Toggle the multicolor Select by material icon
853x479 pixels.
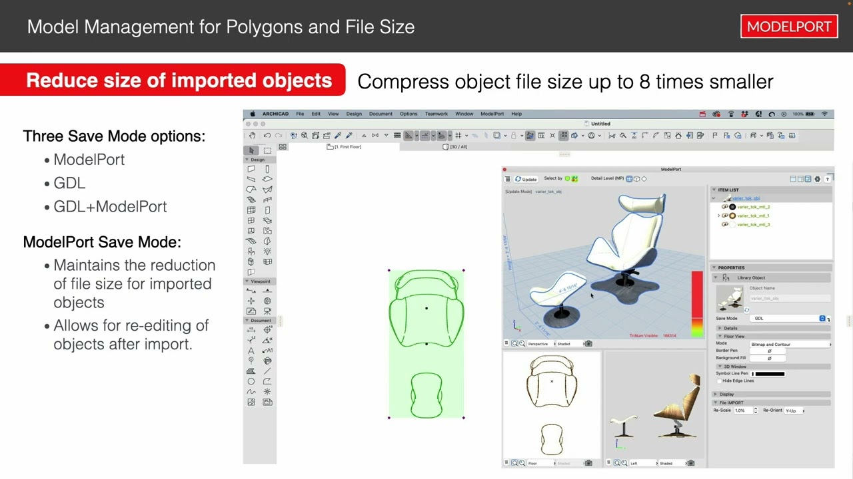click(x=574, y=179)
